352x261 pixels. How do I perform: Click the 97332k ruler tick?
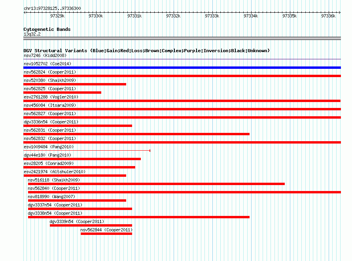(173, 16)
